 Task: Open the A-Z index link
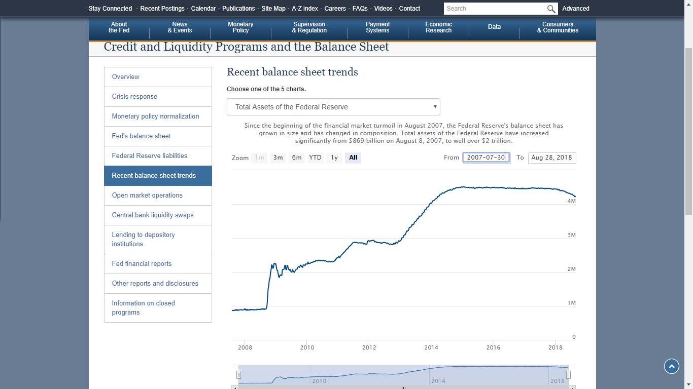pos(305,9)
